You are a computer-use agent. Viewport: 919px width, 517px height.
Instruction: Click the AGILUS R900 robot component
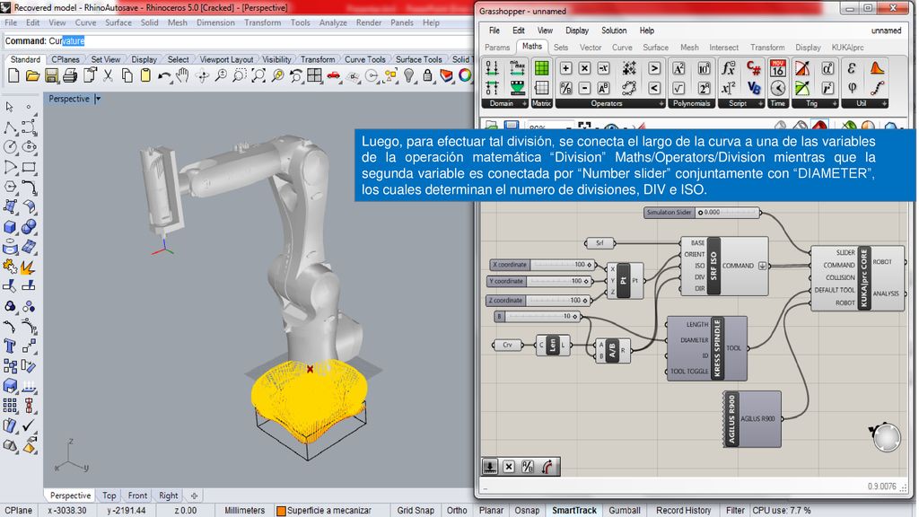point(752,419)
